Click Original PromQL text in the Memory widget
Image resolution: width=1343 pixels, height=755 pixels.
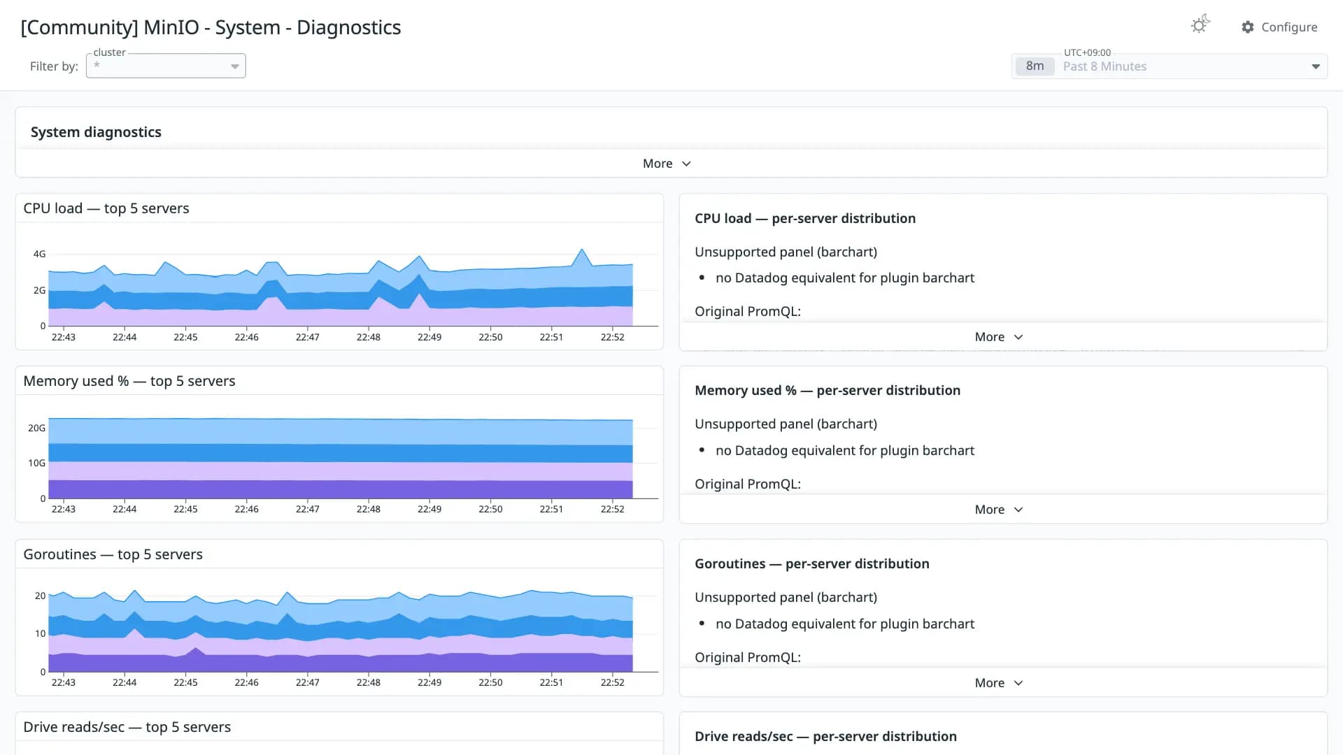point(748,484)
